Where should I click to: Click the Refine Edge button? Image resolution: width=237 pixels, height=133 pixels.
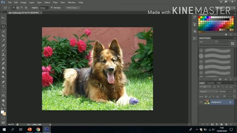(73, 8)
